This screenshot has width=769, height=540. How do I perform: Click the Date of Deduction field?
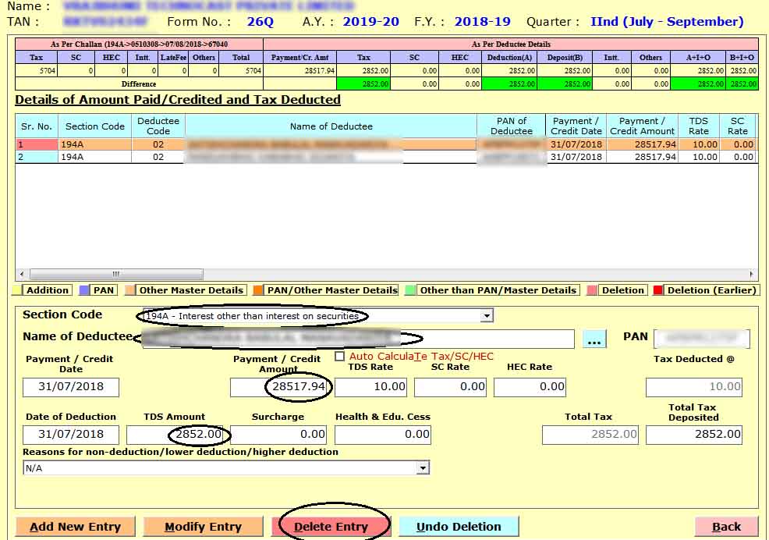71,434
